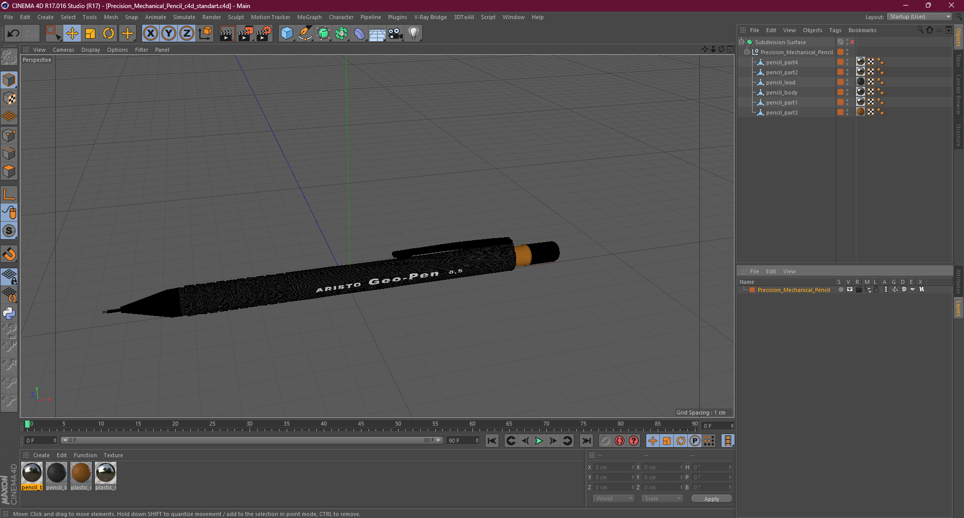Open Simulate menu

184,17
